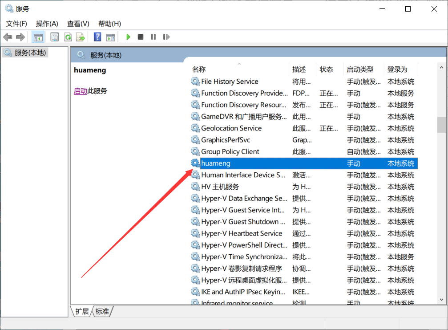Toggle the Show/Hide Console Tree icon
The height and width of the screenshot is (330, 448).
(38, 37)
